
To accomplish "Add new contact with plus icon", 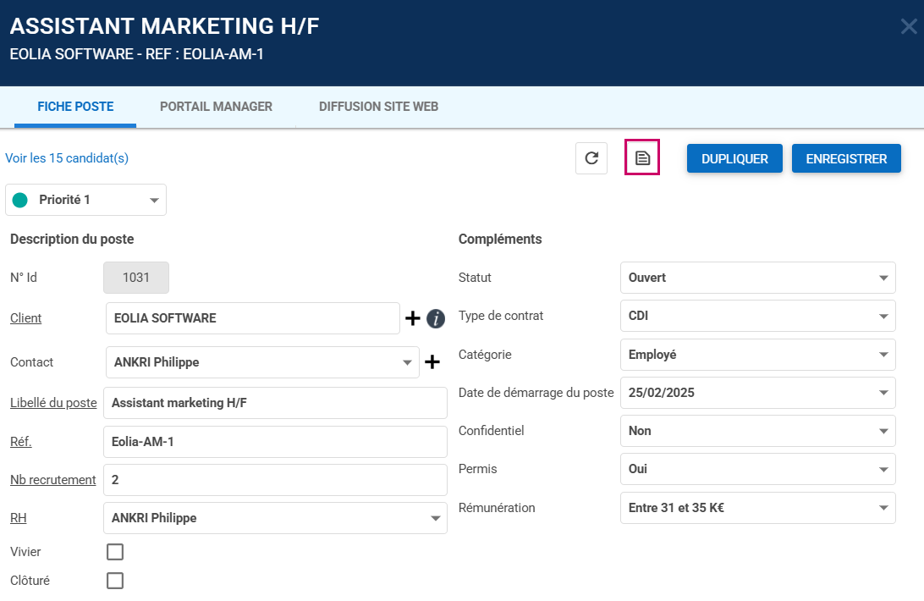I will 432,362.
